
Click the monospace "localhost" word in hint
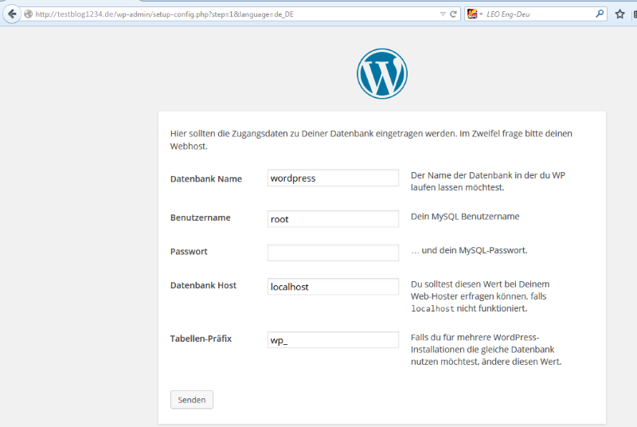432,309
